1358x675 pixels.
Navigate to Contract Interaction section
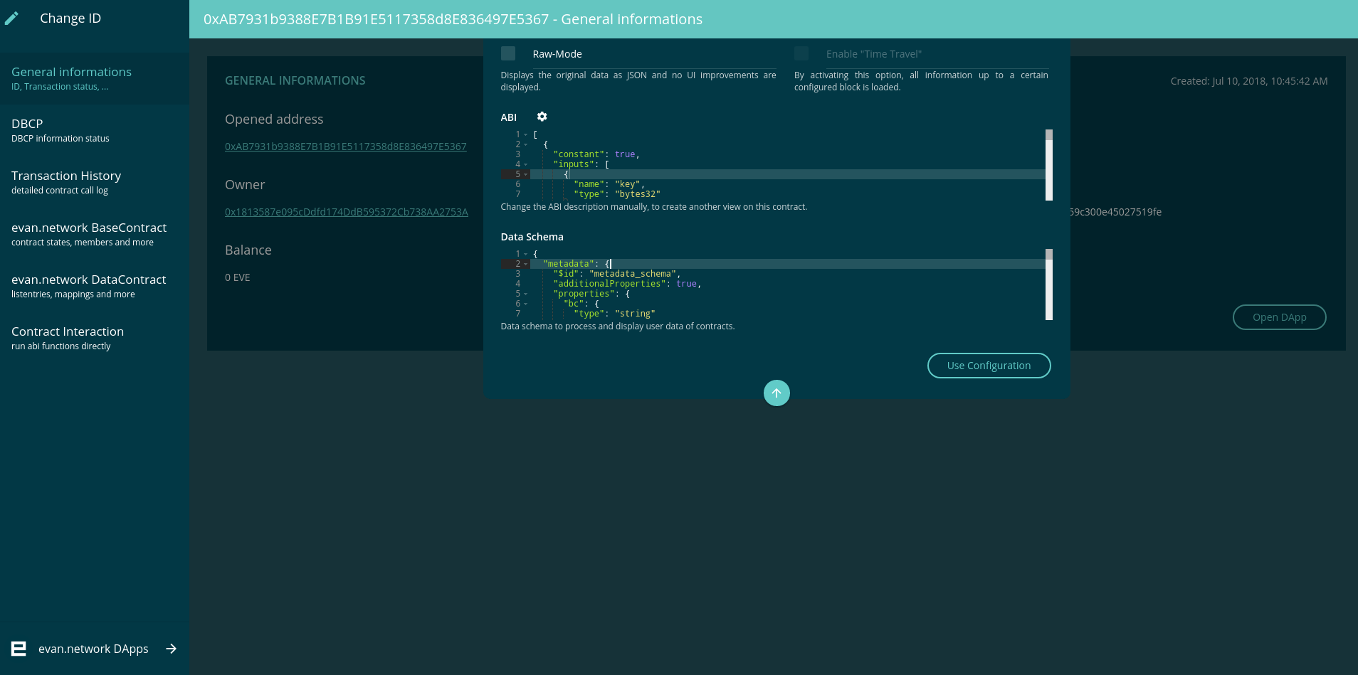point(95,338)
